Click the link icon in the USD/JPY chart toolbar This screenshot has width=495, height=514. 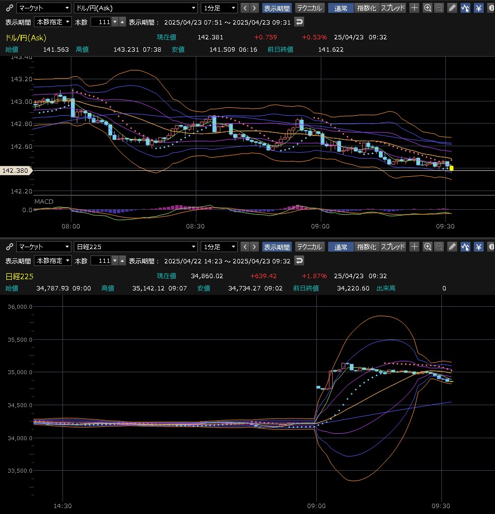coord(9,8)
